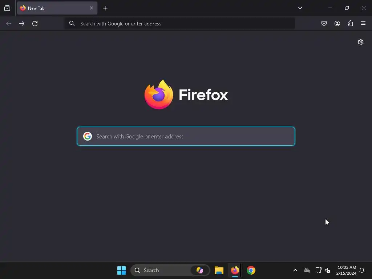
Task: Click the Firefox logo on the page
Action: coord(186,95)
